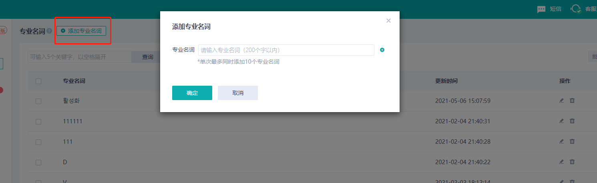597x183 pixels.
Task: Delete the 활성화 row with trash icon
Action: pyautogui.click(x=572, y=101)
